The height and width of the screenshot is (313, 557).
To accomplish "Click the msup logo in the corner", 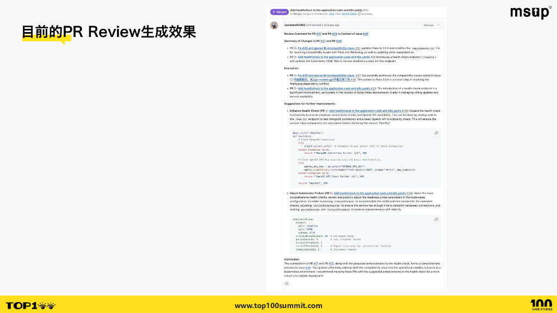I will (x=531, y=12).
